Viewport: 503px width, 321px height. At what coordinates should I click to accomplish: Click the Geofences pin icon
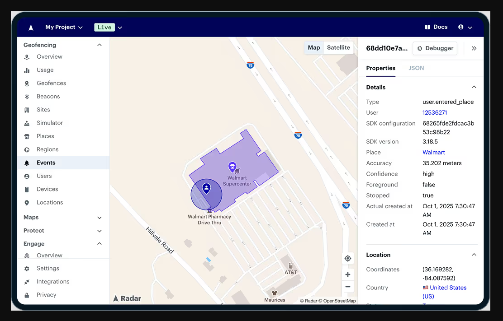(27, 84)
